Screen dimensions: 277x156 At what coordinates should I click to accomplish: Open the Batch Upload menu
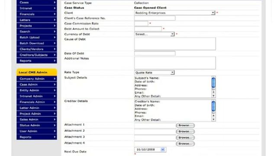point(37,37)
